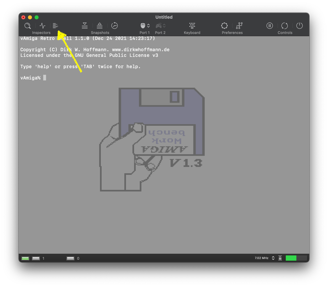Toggle the warp mode lock icon
This screenshot has height=287, width=328.
280,258
